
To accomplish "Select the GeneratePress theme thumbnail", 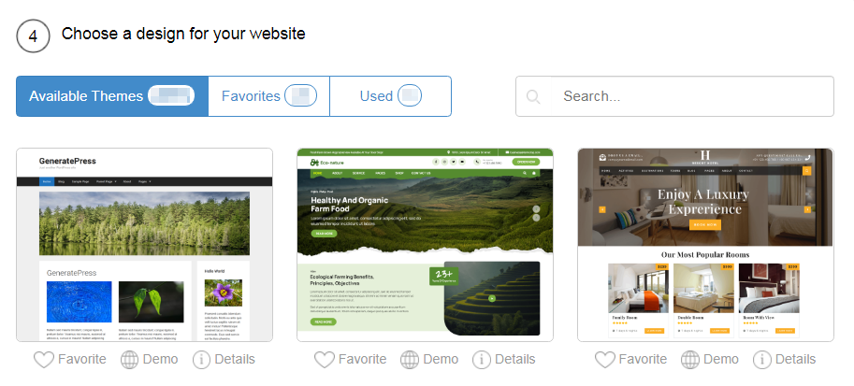I will click(144, 245).
